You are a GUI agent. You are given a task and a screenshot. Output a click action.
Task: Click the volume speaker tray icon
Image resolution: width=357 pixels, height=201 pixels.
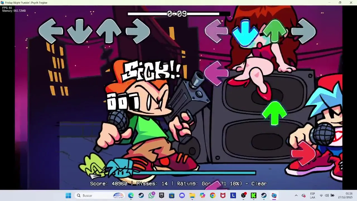point(327,195)
